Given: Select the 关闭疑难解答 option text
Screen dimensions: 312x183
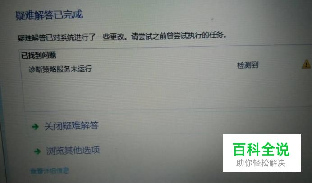Looking at the screenshot, I should point(71,126).
